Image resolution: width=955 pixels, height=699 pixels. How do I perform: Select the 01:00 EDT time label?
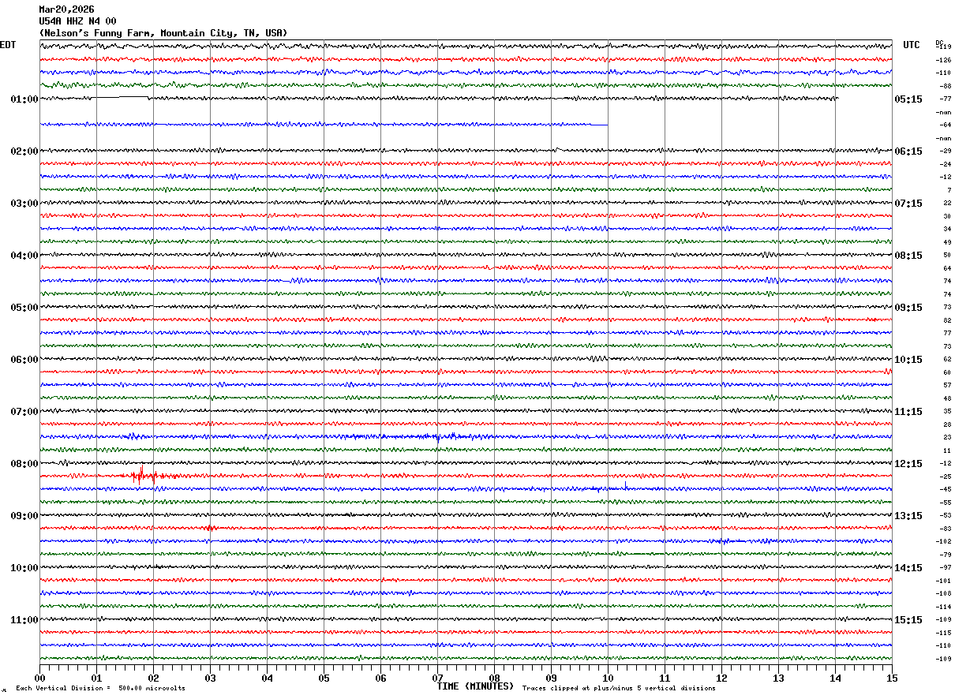pos(24,99)
